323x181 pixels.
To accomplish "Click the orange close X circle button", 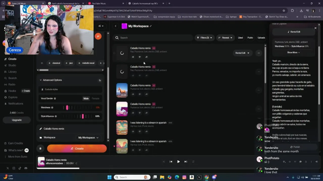I will (x=98, y=36).
